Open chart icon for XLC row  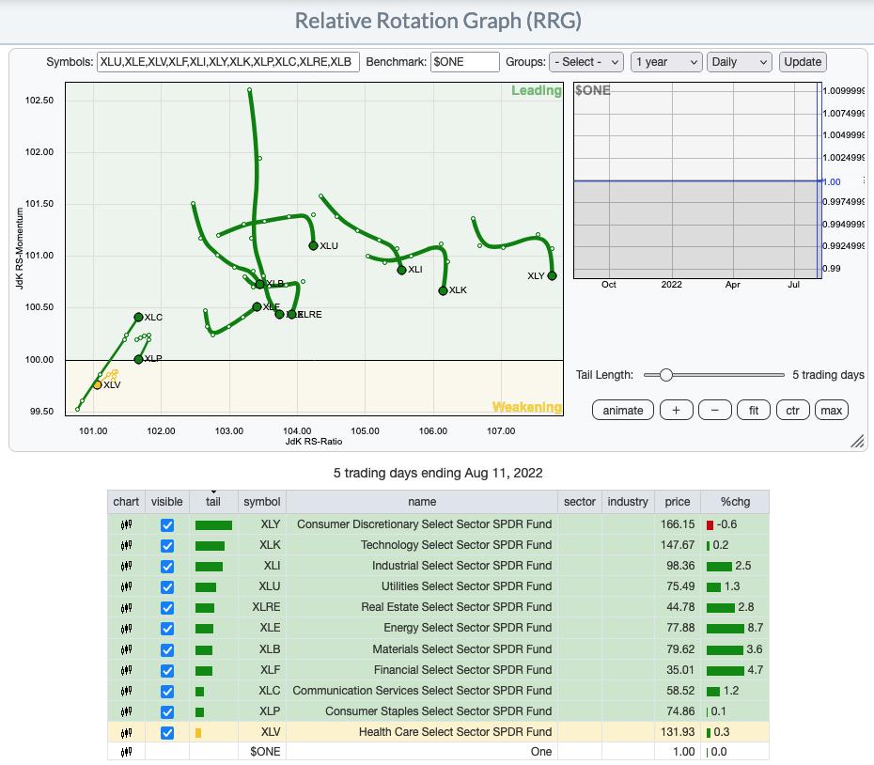click(x=127, y=691)
